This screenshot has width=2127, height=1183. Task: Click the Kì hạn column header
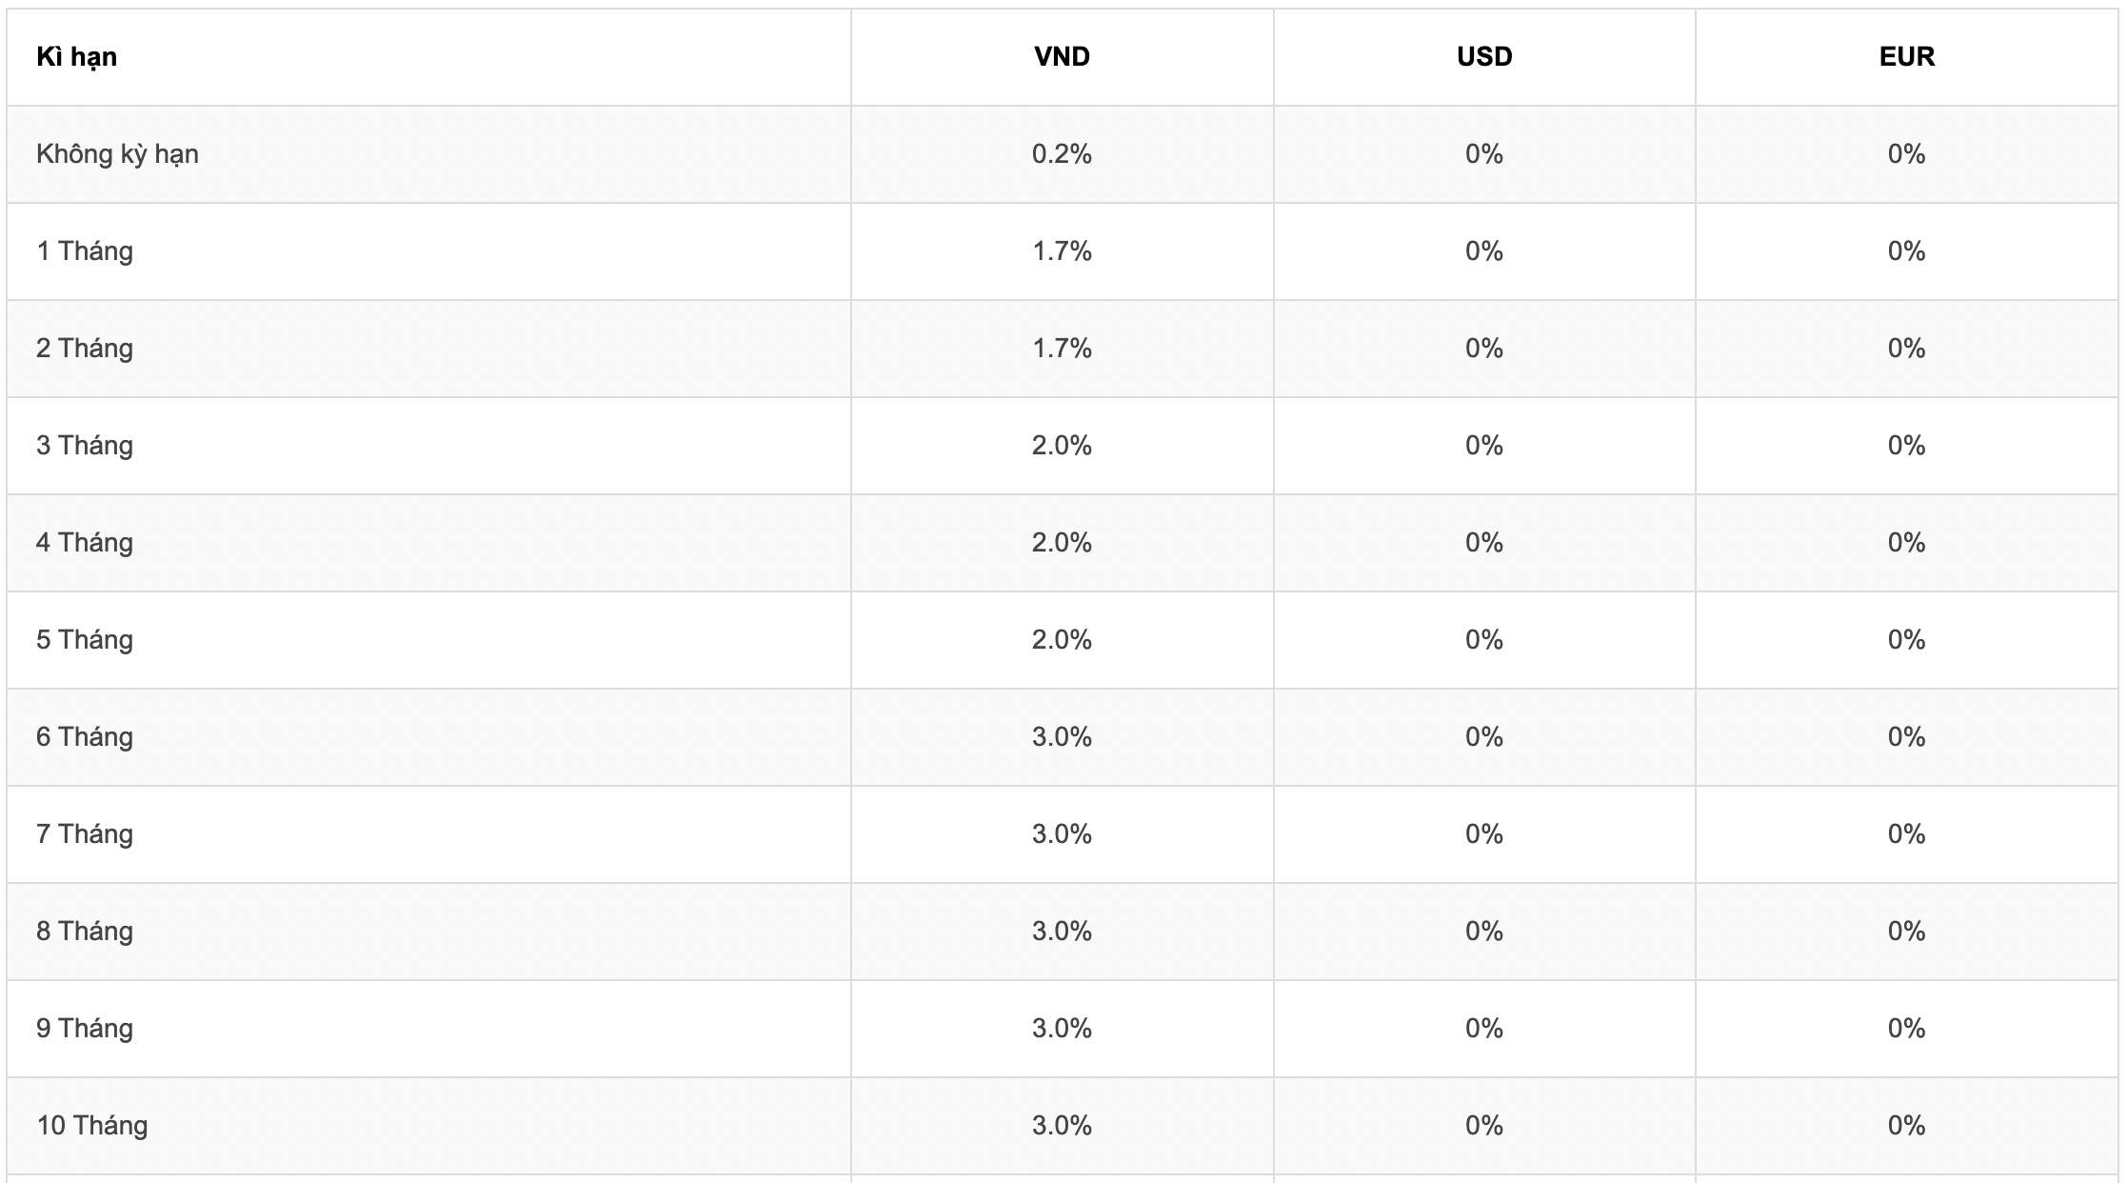(x=76, y=57)
